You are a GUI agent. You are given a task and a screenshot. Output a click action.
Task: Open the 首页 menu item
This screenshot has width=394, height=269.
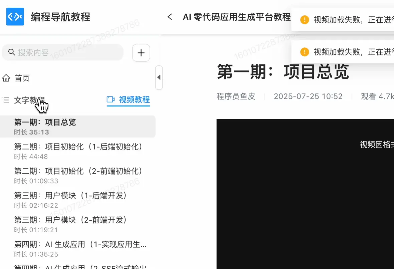coord(21,78)
